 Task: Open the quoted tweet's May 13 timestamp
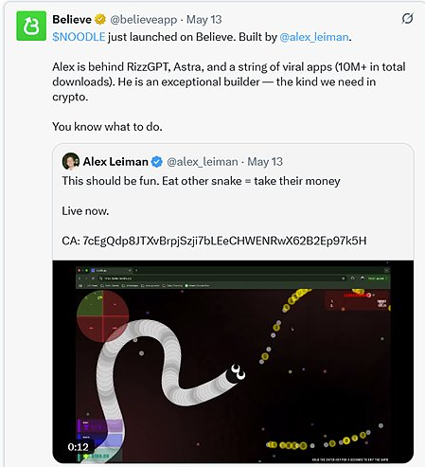pyautogui.click(x=265, y=162)
